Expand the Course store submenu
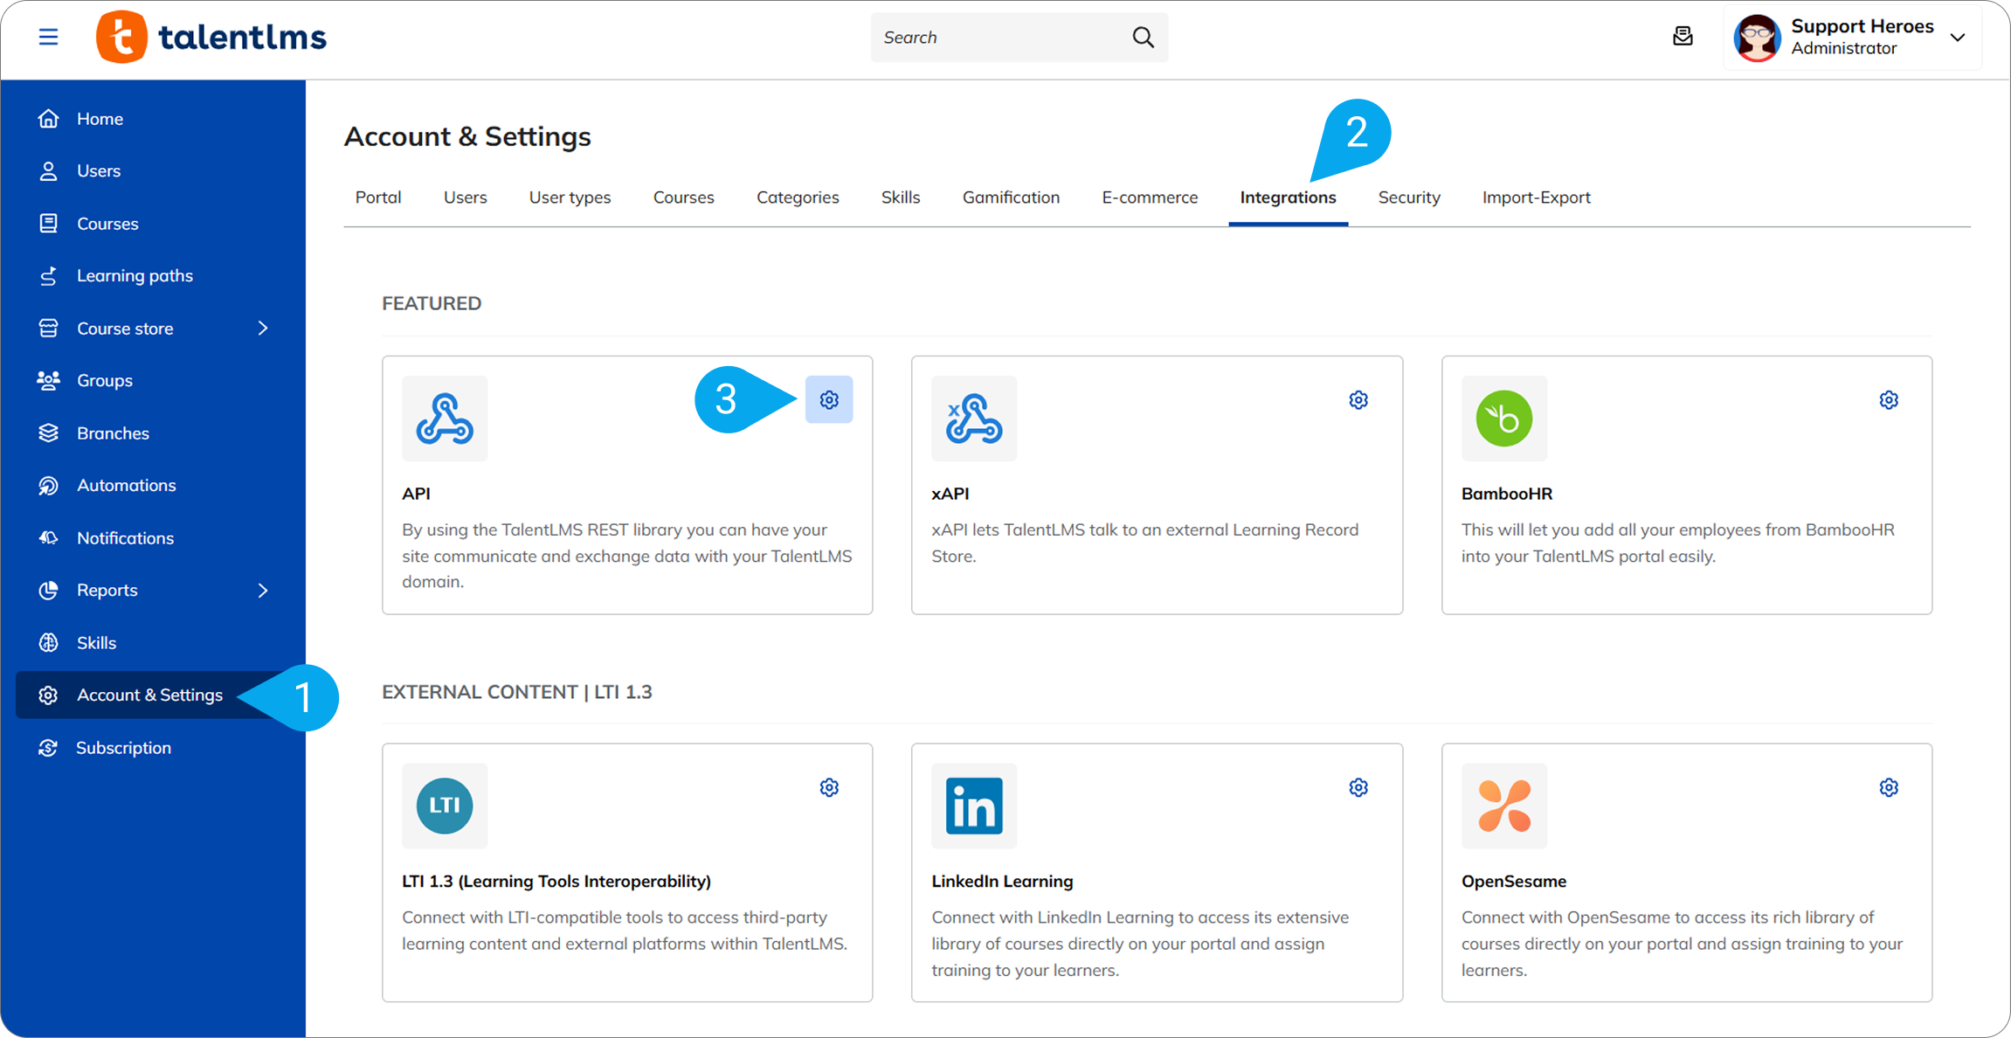This screenshot has width=2011, height=1038. (x=263, y=328)
